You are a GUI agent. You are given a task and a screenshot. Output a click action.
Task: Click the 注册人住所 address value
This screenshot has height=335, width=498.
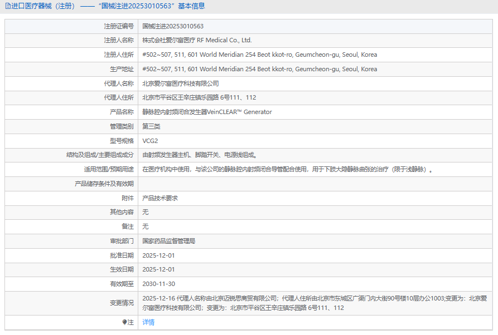pyautogui.click(x=259, y=55)
